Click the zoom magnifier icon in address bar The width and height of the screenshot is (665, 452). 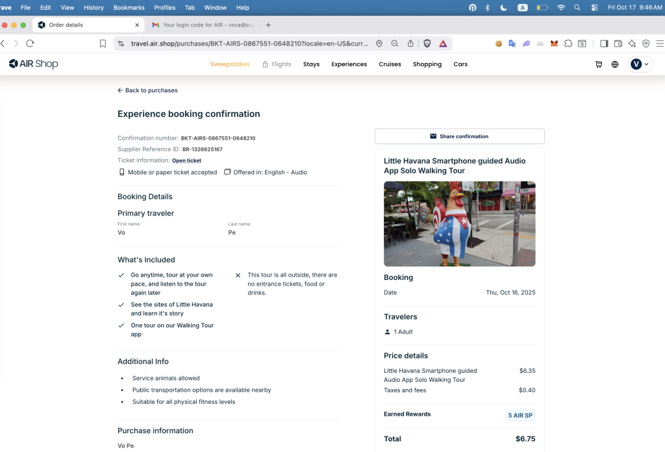point(395,44)
